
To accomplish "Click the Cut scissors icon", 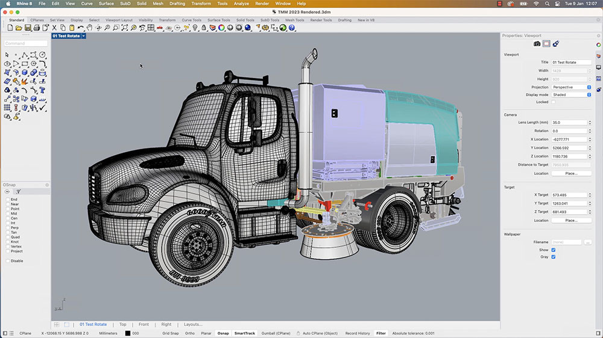I will pyautogui.click(x=54, y=28).
